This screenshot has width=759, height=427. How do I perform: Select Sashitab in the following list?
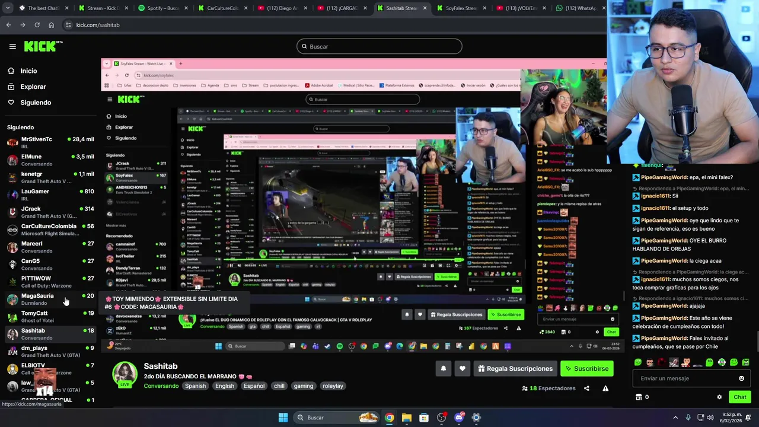tap(50, 334)
